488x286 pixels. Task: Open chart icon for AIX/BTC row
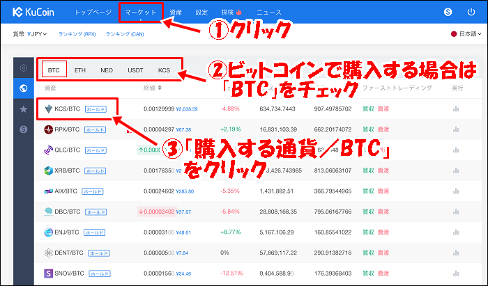click(x=456, y=191)
